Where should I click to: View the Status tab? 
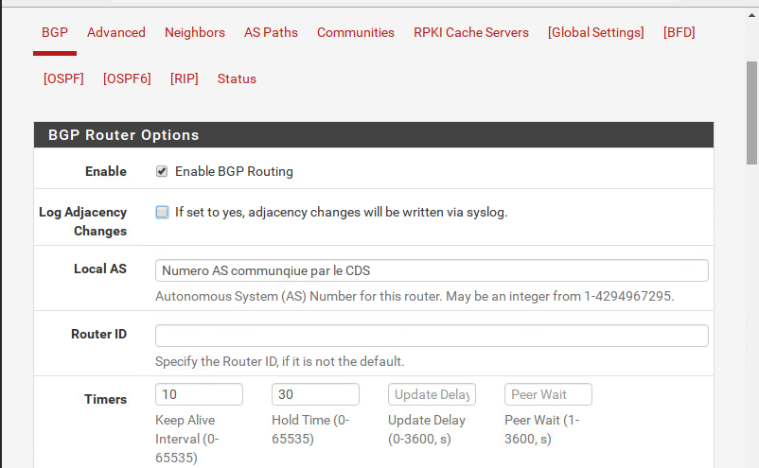tap(237, 78)
